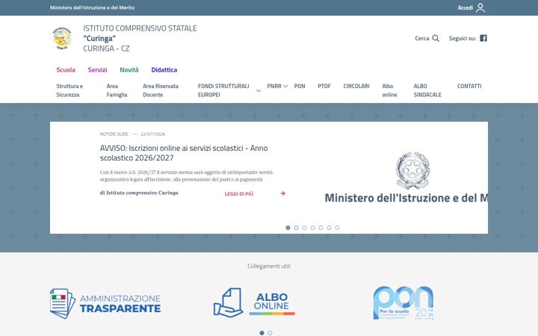The image size is (538, 336).
Task: Show the second news slide dot
Action: coord(296,228)
